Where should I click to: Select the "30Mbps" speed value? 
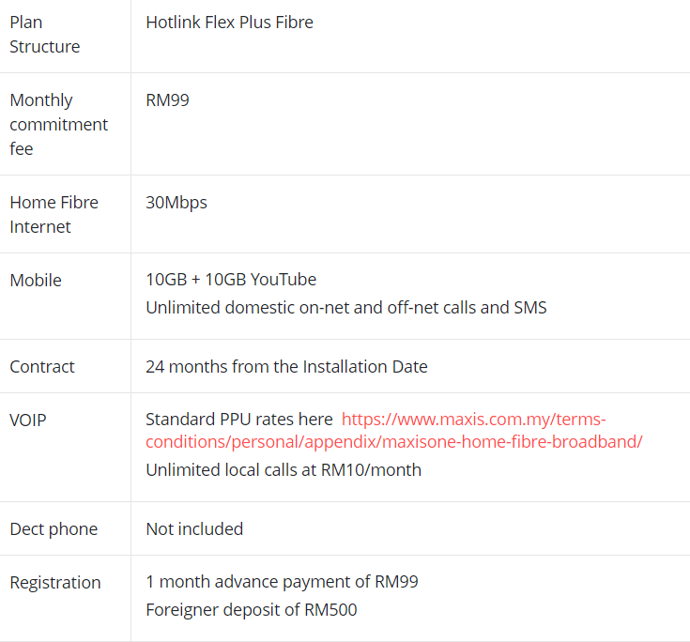tap(176, 202)
